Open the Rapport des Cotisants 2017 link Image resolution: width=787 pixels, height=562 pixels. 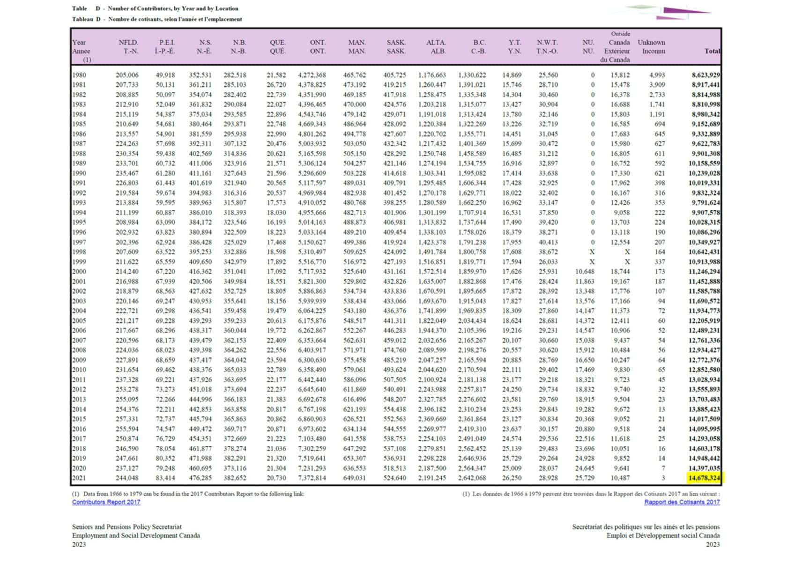[x=682, y=502]
